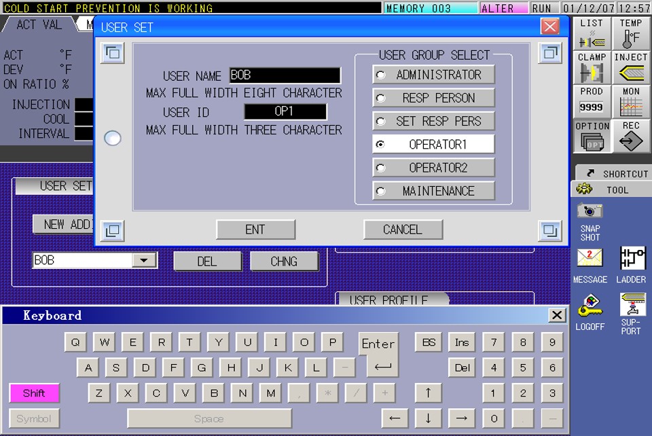The height and width of the screenshot is (436, 652).
Task: Toggle Shift on the on-screen keyboard
Action: pyautogui.click(x=35, y=393)
